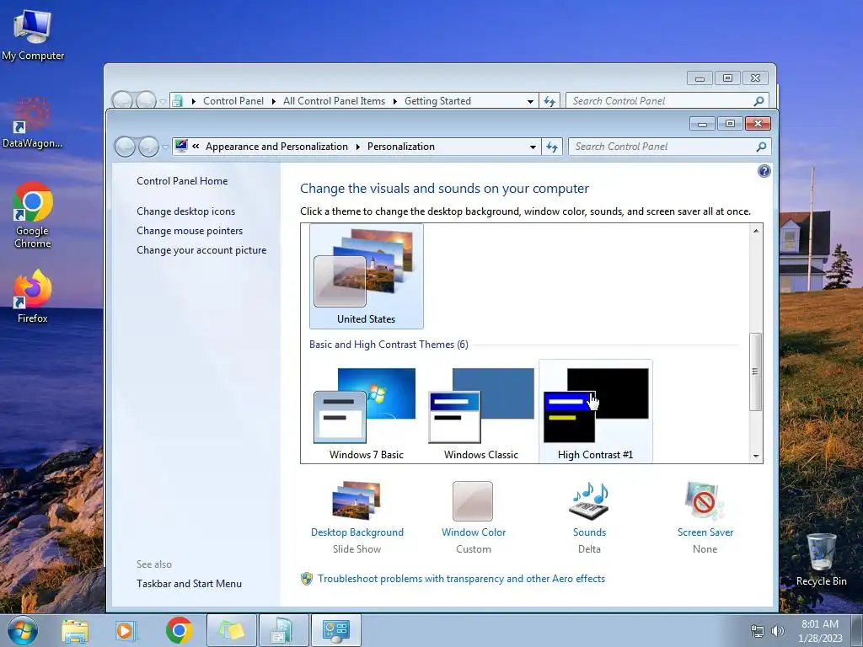This screenshot has height=647, width=863.
Task: Open Windows Explorer from the taskbar
Action: pos(75,631)
